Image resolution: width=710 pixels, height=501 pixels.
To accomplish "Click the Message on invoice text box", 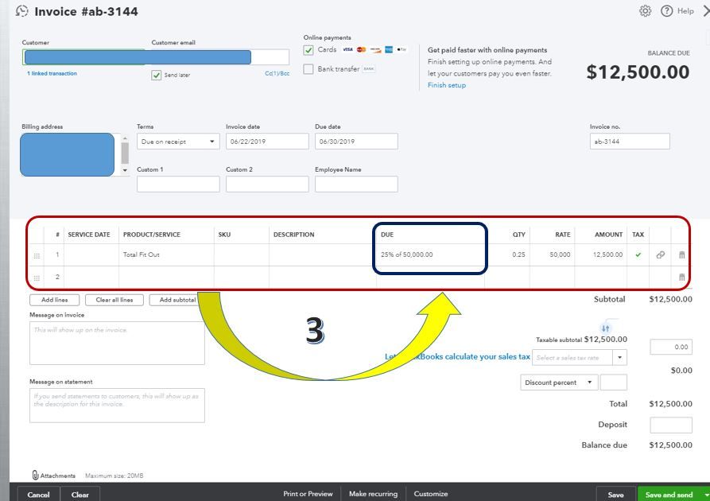I will coord(117,343).
